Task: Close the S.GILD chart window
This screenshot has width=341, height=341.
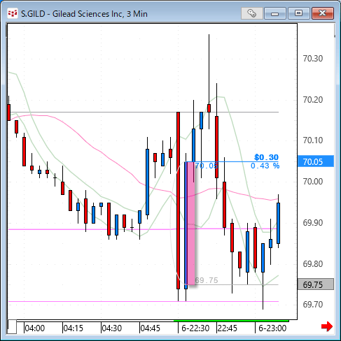Action: (323, 13)
